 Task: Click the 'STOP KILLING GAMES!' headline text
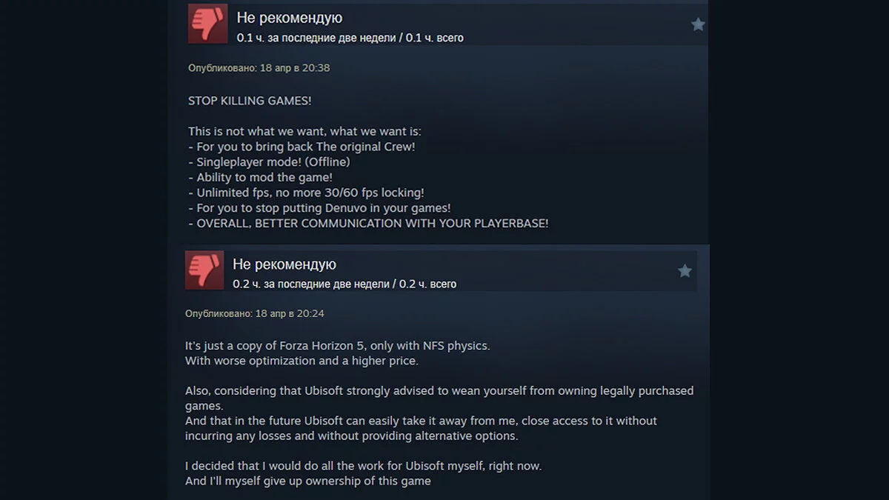pos(250,101)
